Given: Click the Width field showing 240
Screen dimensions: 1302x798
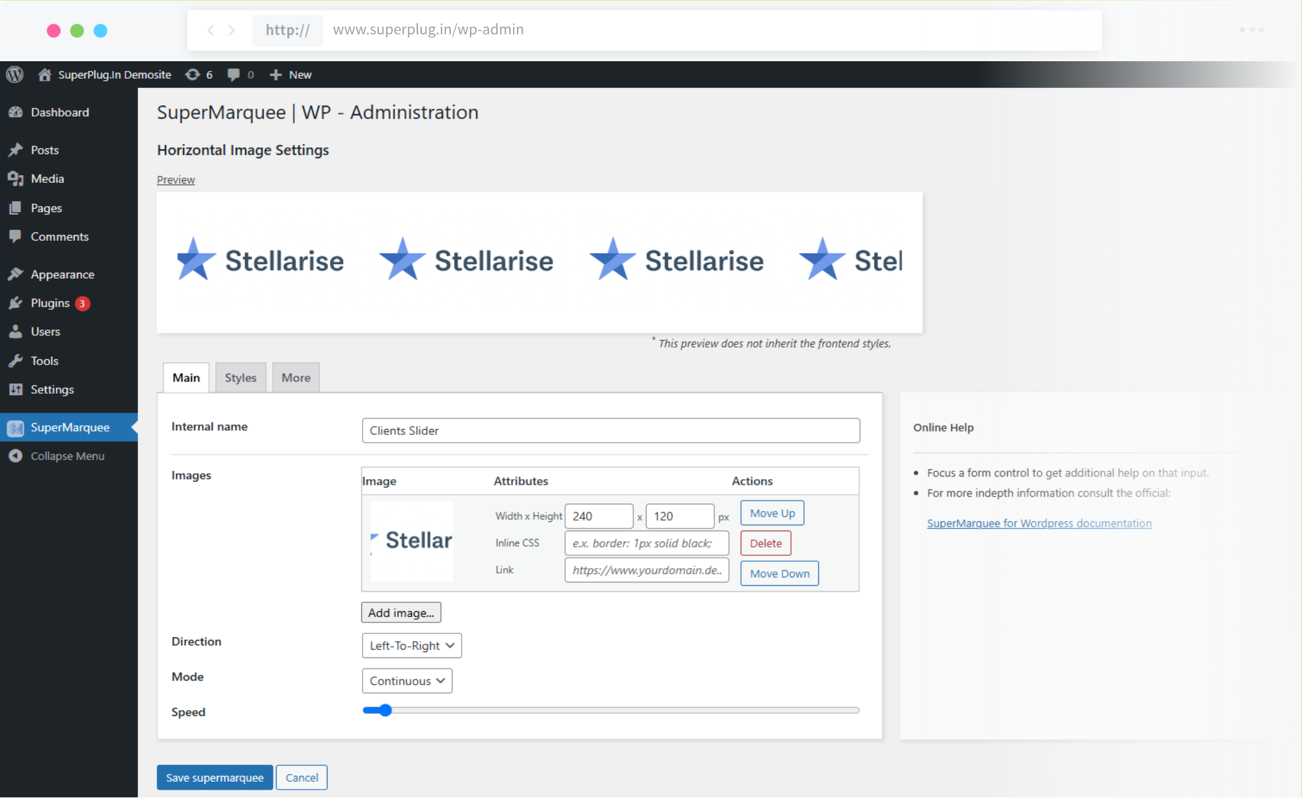Looking at the screenshot, I should [599, 516].
